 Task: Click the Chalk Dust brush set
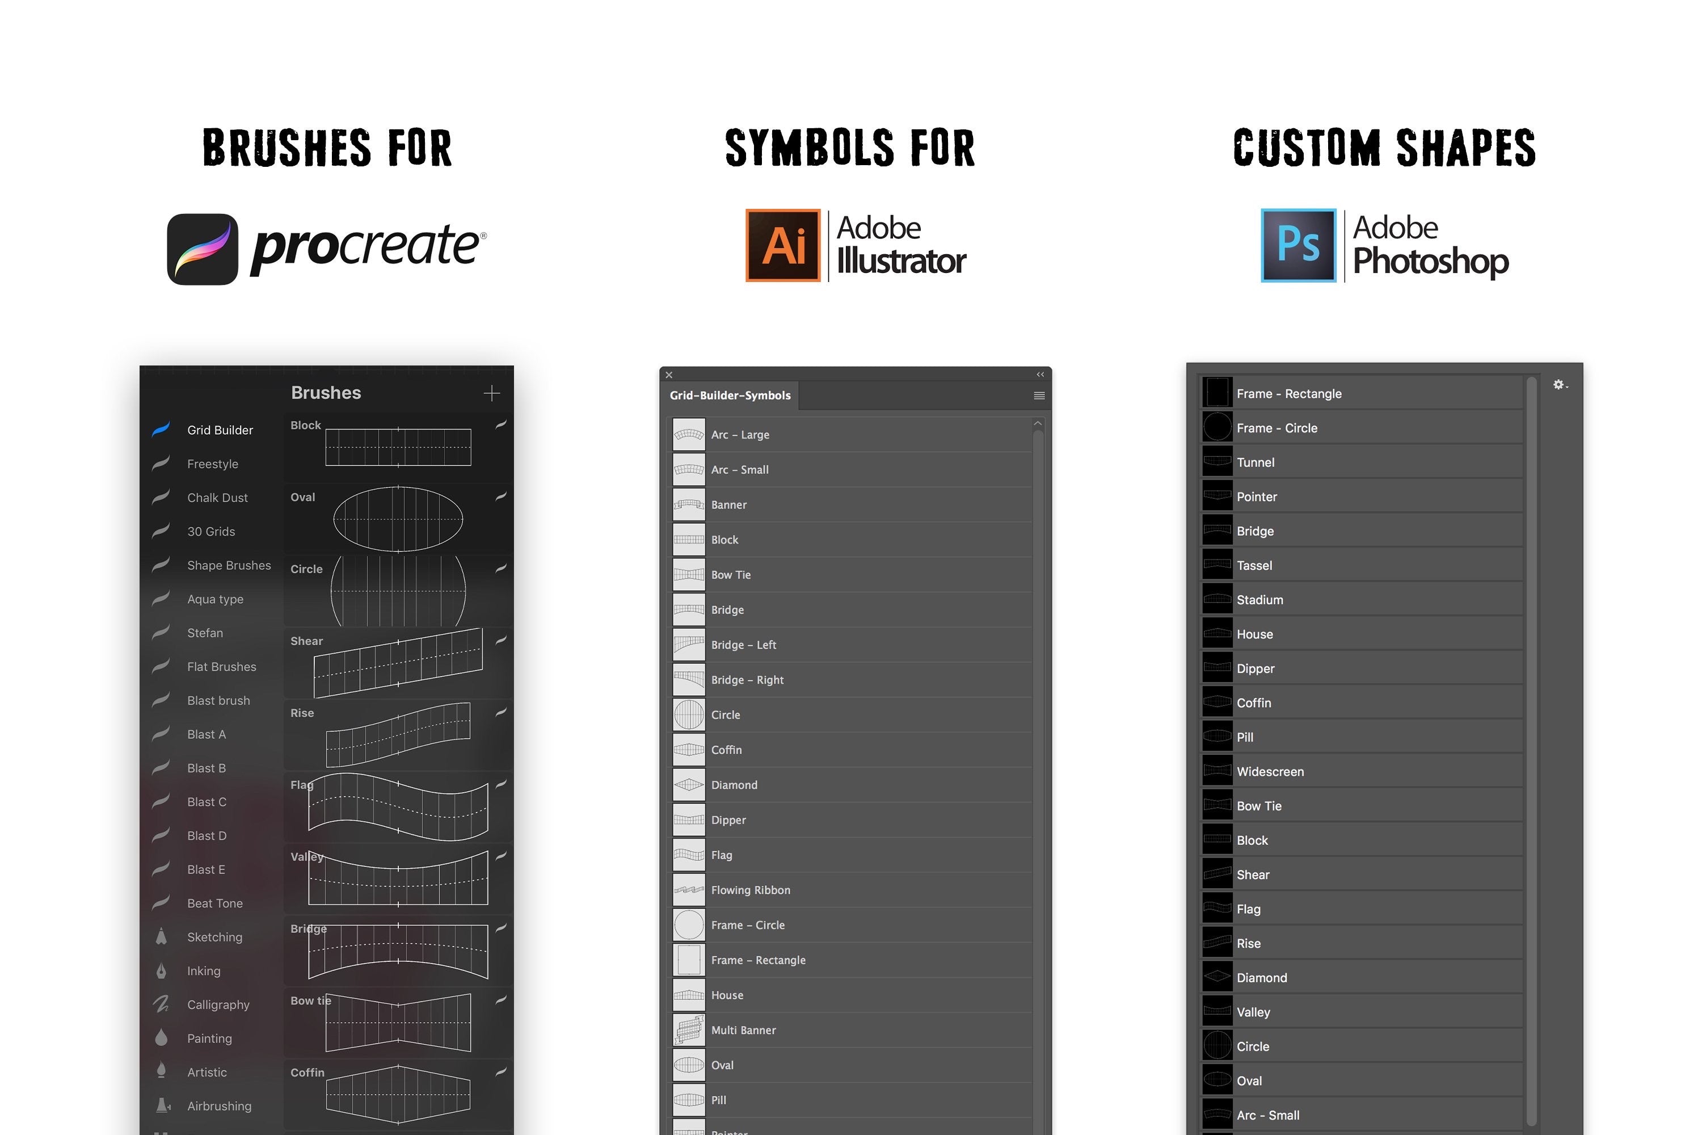(x=217, y=498)
